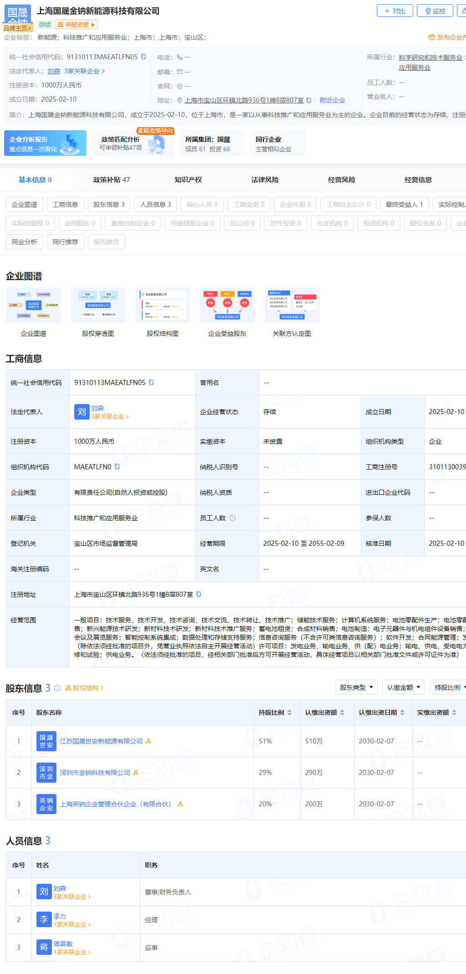Viewport: 466px width, 974px height.
Task: Click the 国晟世安 shareholder logo
Action: click(46, 741)
